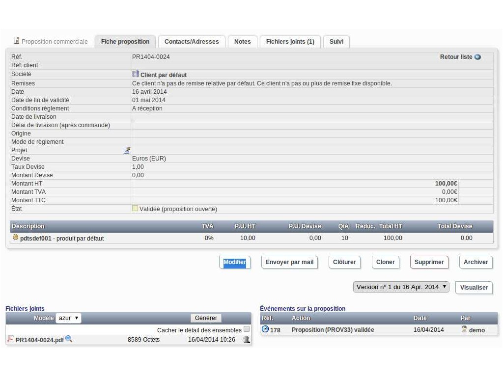Screen dimensions: 503x377
Task: Click the Clôturer button
Action: (x=344, y=262)
